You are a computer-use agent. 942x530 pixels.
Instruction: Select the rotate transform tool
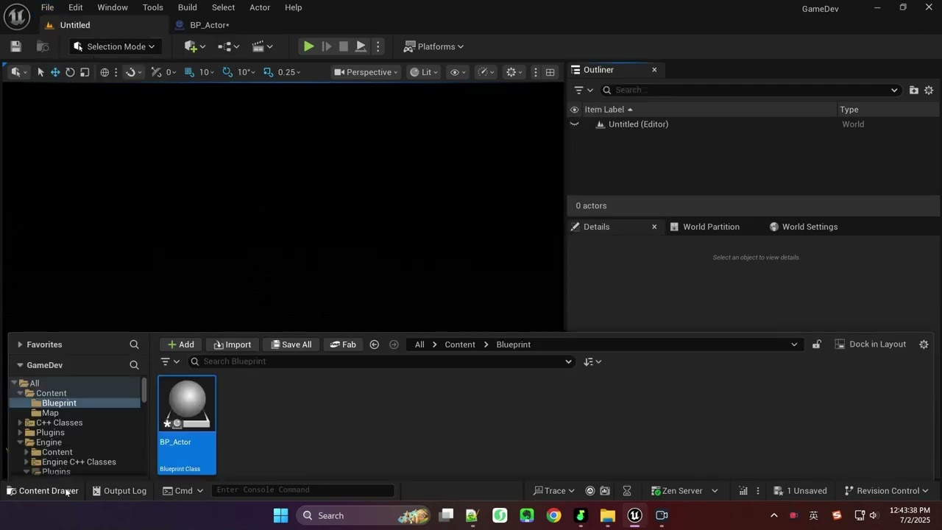pyautogui.click(x=70, y=72)
